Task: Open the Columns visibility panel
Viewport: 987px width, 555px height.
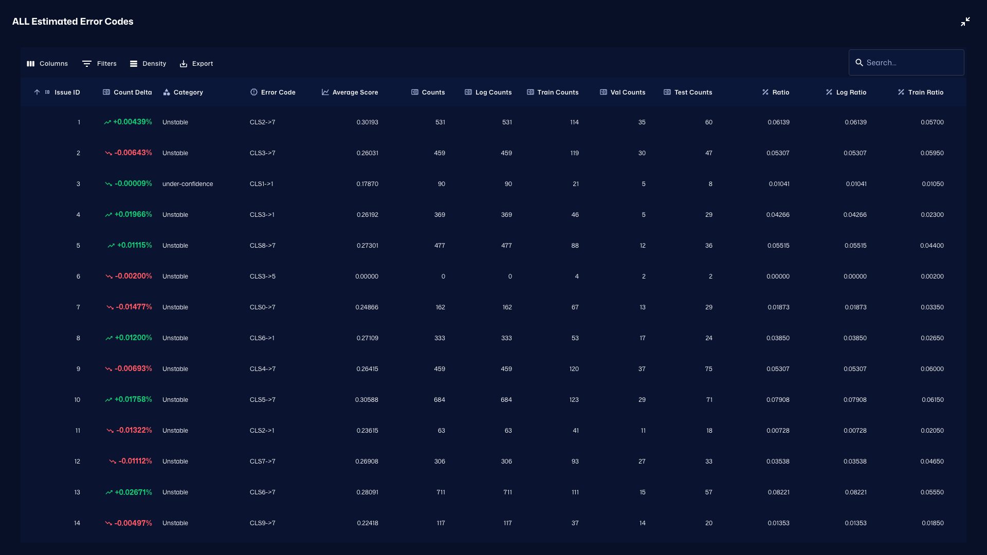Action: [x=47, y=63]
